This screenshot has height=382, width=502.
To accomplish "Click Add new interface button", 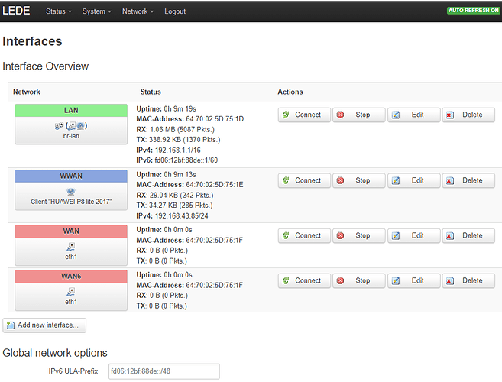I will (45, 325).
